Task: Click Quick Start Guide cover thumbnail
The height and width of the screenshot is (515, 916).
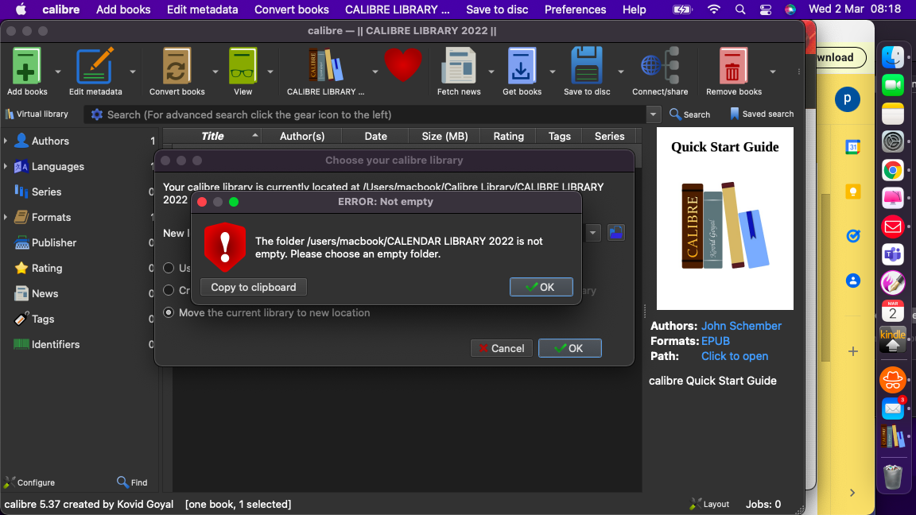Action: (x=725, y=219)
